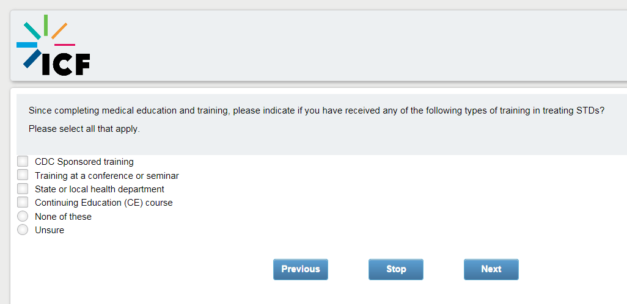Enable State or local health department checkbox
627x304 pixels.
pos(23,189)
